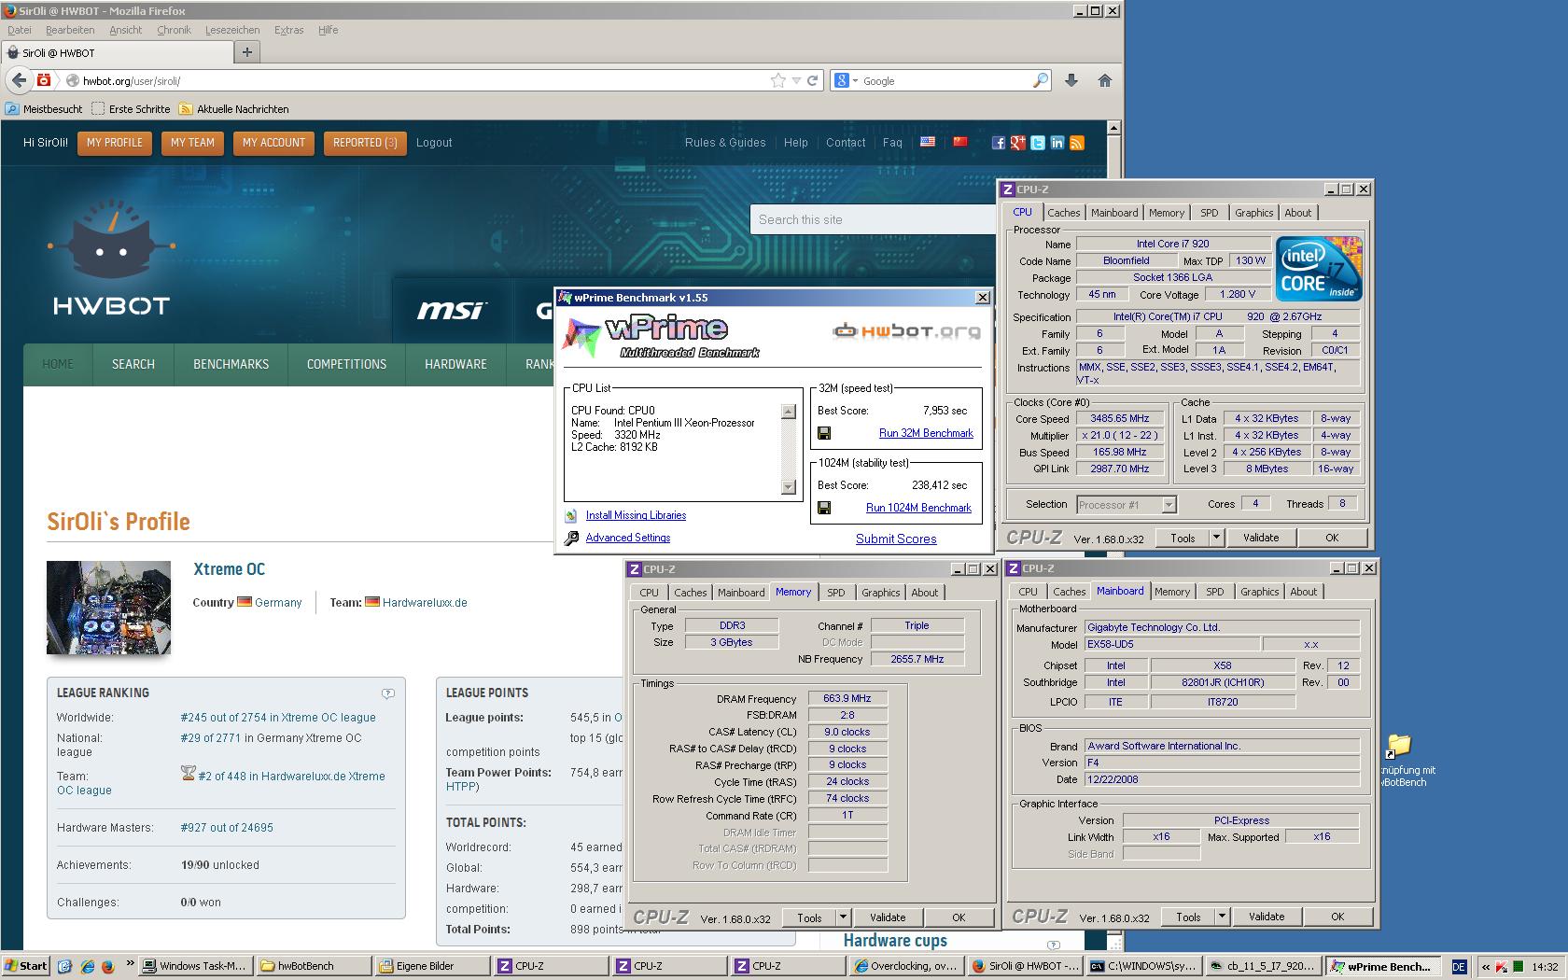This screenshot has height=980, width=1568.
Task: Open the Chronik menu in Firefox
Action: tap(174, 30)
